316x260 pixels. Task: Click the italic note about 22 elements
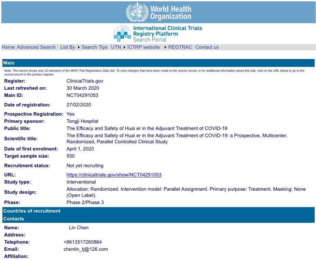154,72
